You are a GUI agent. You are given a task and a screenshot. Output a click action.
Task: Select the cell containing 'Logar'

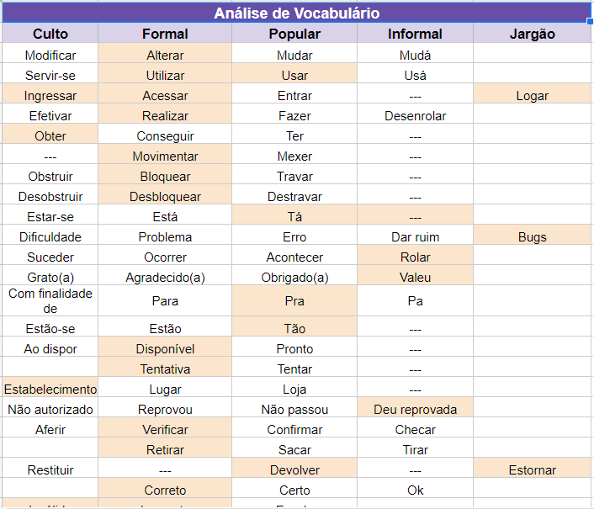[532, 96]
